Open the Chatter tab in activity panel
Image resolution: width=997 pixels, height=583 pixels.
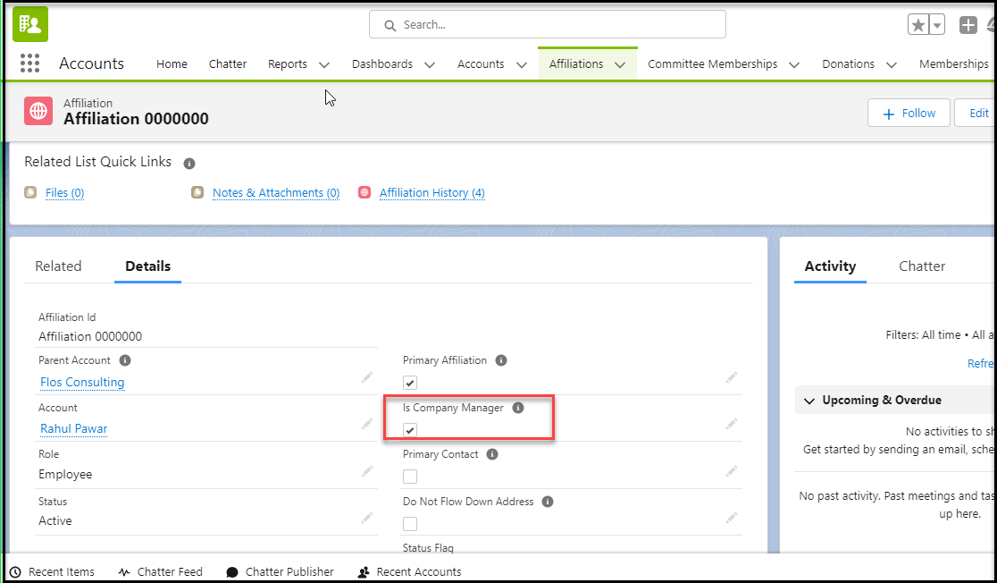click(922, 266)
